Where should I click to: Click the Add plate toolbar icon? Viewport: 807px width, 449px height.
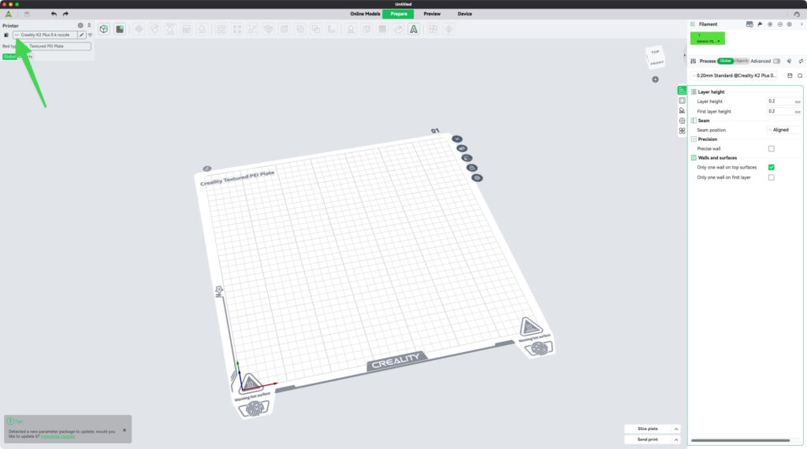[x=120, y=29]
